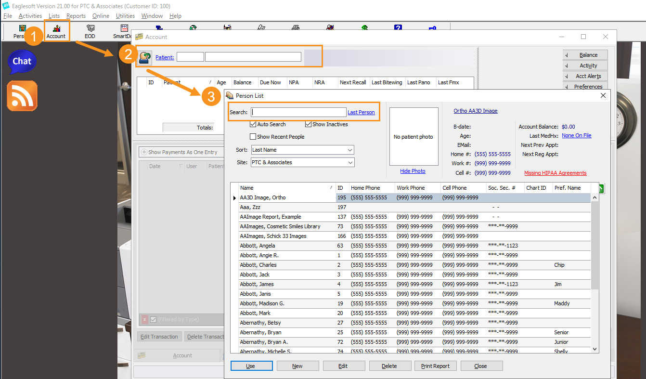Enable the Show Recent People checkbox
The width and height of the screenshot is (646, 379).
[253, 137]
